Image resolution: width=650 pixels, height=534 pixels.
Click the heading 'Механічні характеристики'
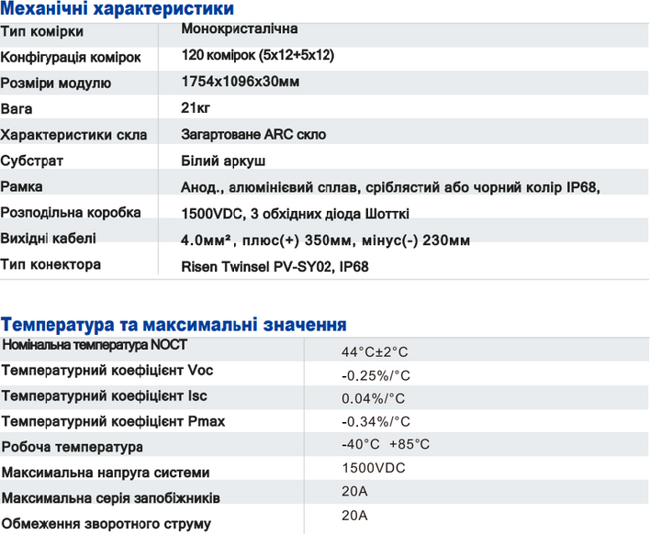click(117, 8)
